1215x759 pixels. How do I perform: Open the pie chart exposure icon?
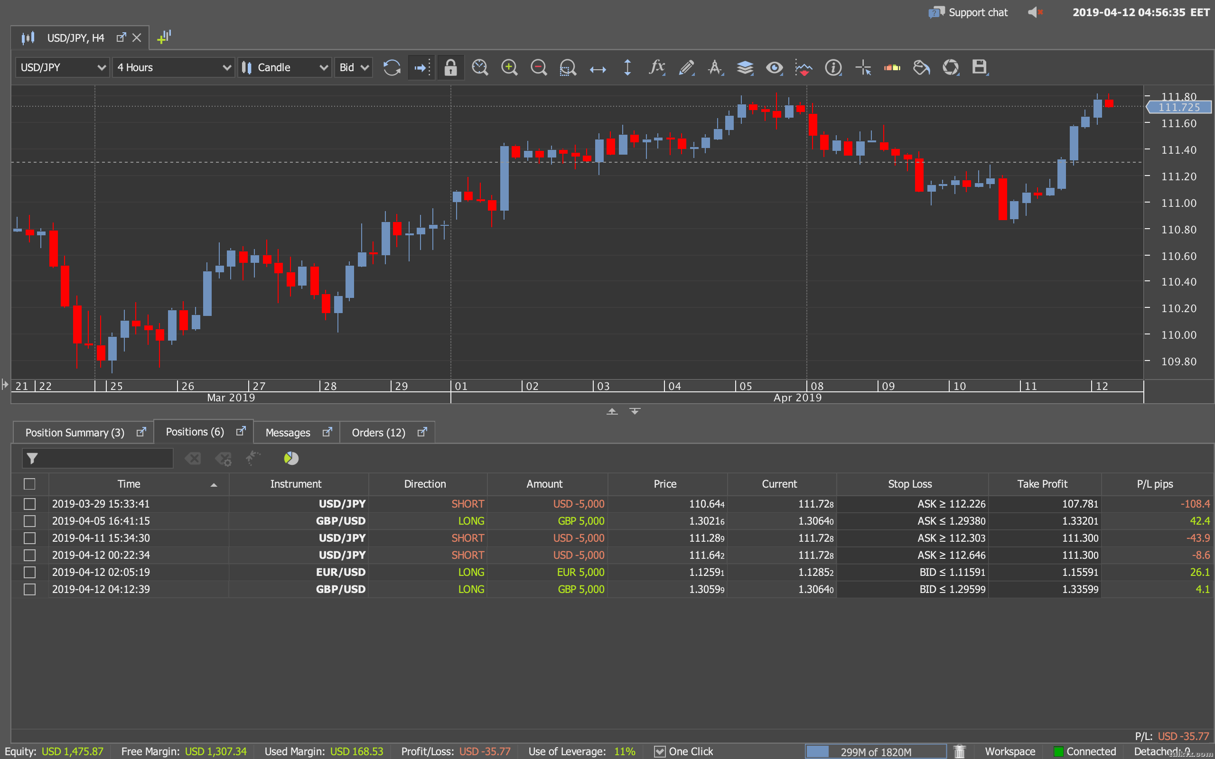coord(291,458)
